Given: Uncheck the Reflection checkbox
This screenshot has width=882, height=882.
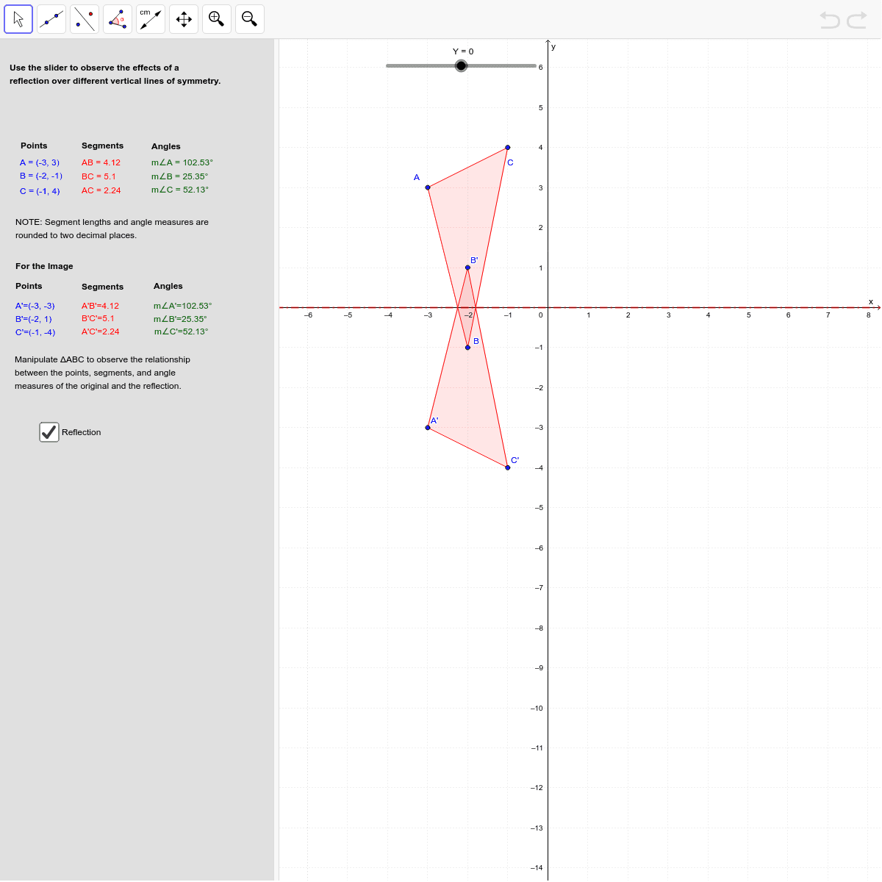Looking at the screenshot, I should 49,432.
